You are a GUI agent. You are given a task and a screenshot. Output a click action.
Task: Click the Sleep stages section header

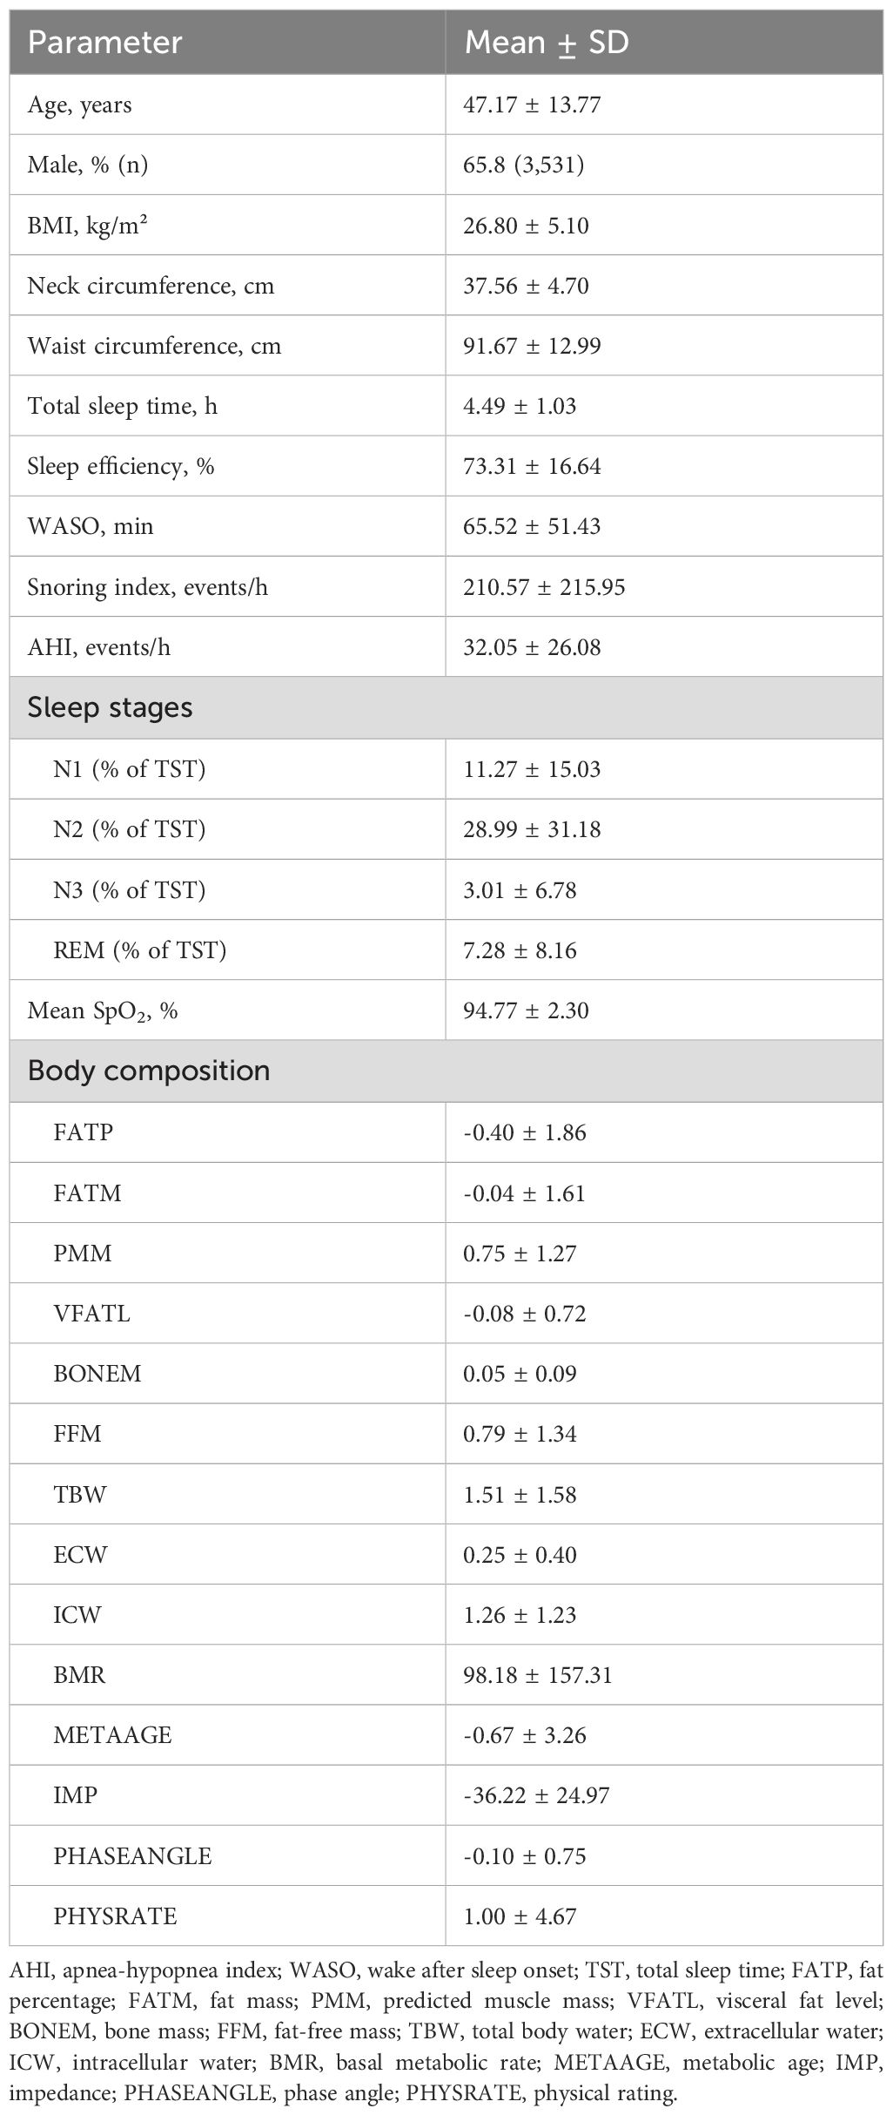click(110, 707)
